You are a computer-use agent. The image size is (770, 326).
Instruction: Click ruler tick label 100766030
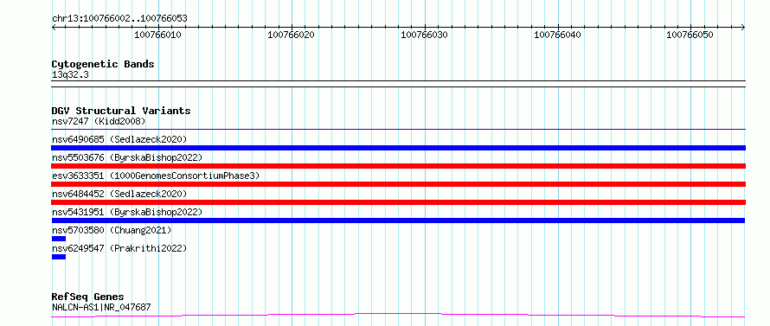point(424,35)
